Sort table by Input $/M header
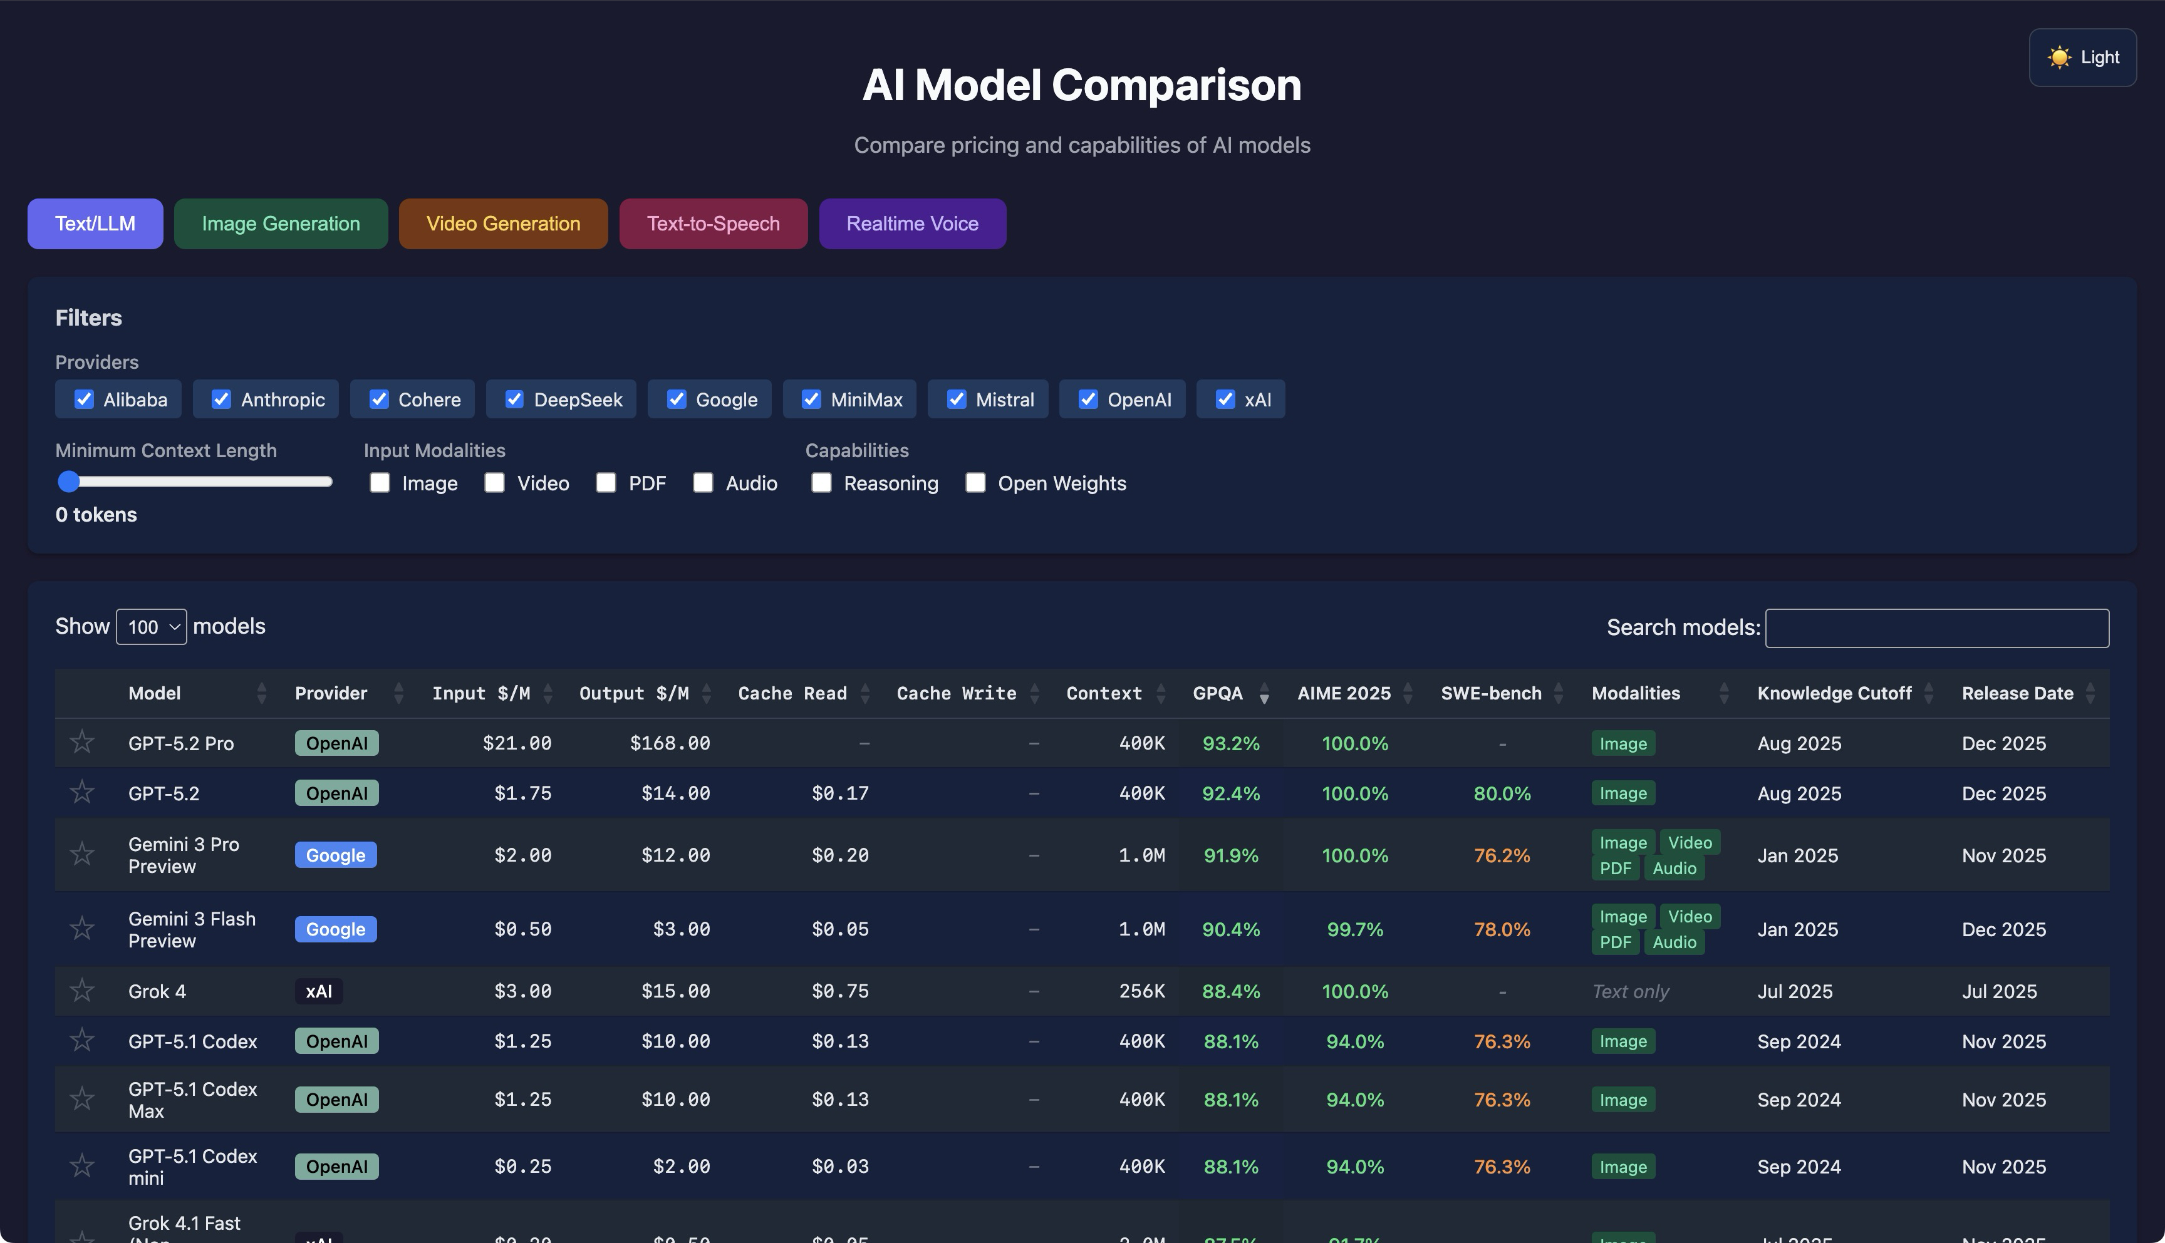The width and height of the screenshot is (2165, 1243). coord(481,693)
